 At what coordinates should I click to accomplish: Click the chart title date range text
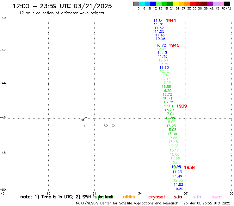pos(62,6)
